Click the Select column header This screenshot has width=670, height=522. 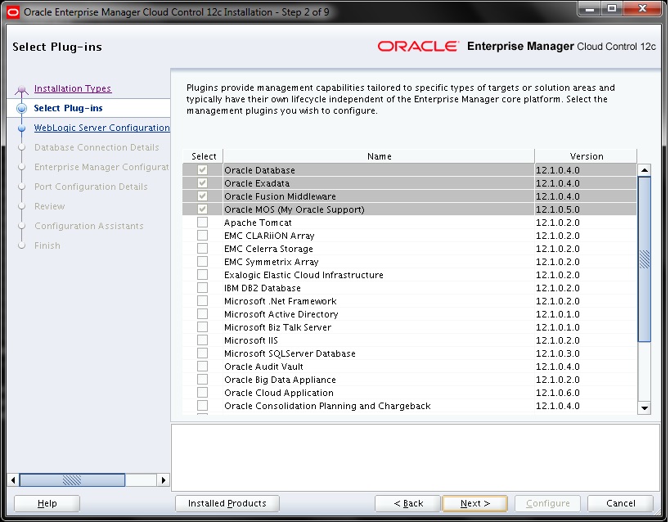204,156
